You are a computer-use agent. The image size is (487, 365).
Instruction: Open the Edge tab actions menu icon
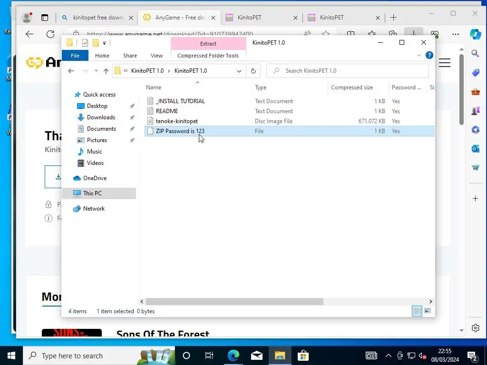coord(45,18)
